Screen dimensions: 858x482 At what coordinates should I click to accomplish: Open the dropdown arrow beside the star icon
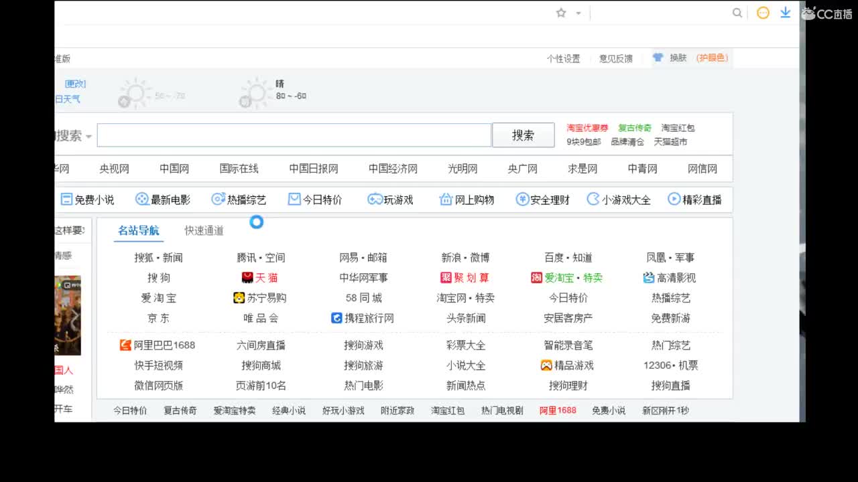(x=578, y=13)
